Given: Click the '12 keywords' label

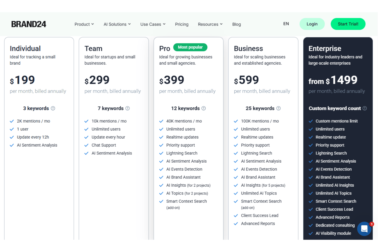Looking at the screenshot, I should [185, 108].
